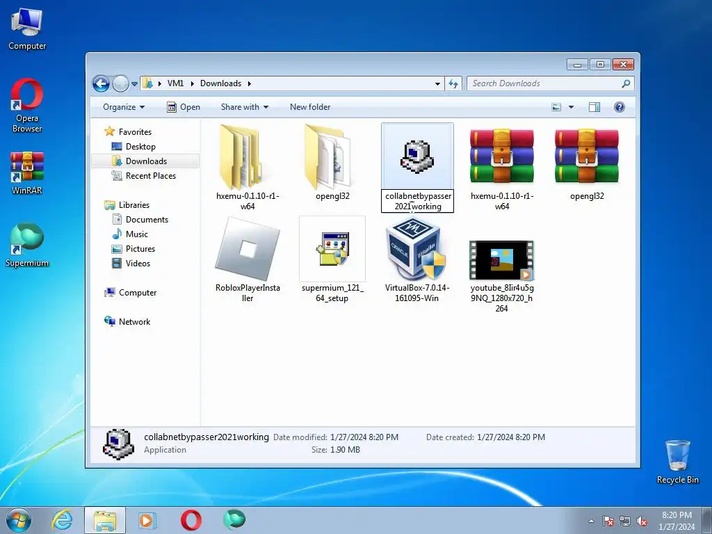The image size is (712, 534).
Task: Launch Windows Media Player from taskbar
Action: click(147, 520)
